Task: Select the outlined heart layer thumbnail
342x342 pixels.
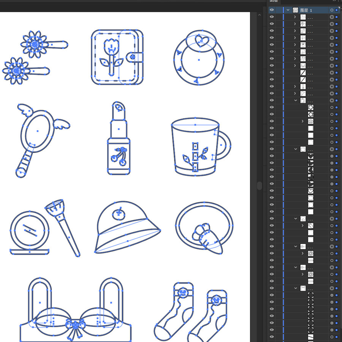Action: pyautogui.click(x=310, y=191)
